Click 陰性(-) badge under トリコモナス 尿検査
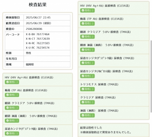 [x=87, y=89]
